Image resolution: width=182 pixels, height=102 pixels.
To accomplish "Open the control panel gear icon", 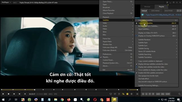I will click(131, 94).
